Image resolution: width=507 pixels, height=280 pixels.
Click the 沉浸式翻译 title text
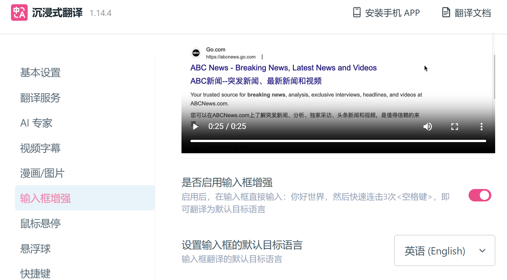click(x=57, y=13)
